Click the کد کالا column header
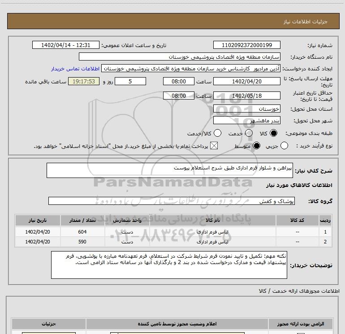This screenshot has width=345, height=334. click(297, 220)
